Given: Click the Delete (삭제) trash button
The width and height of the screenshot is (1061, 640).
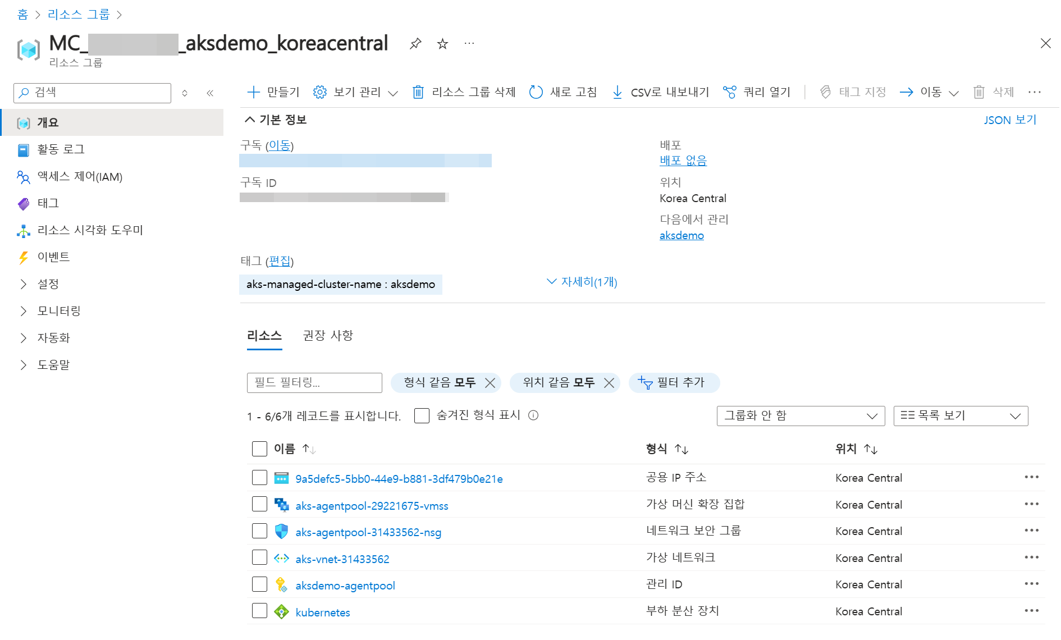Looking at the screenshot, I should (x=994, y=92).
